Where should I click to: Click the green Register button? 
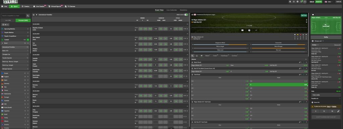(x=319, y=2)
